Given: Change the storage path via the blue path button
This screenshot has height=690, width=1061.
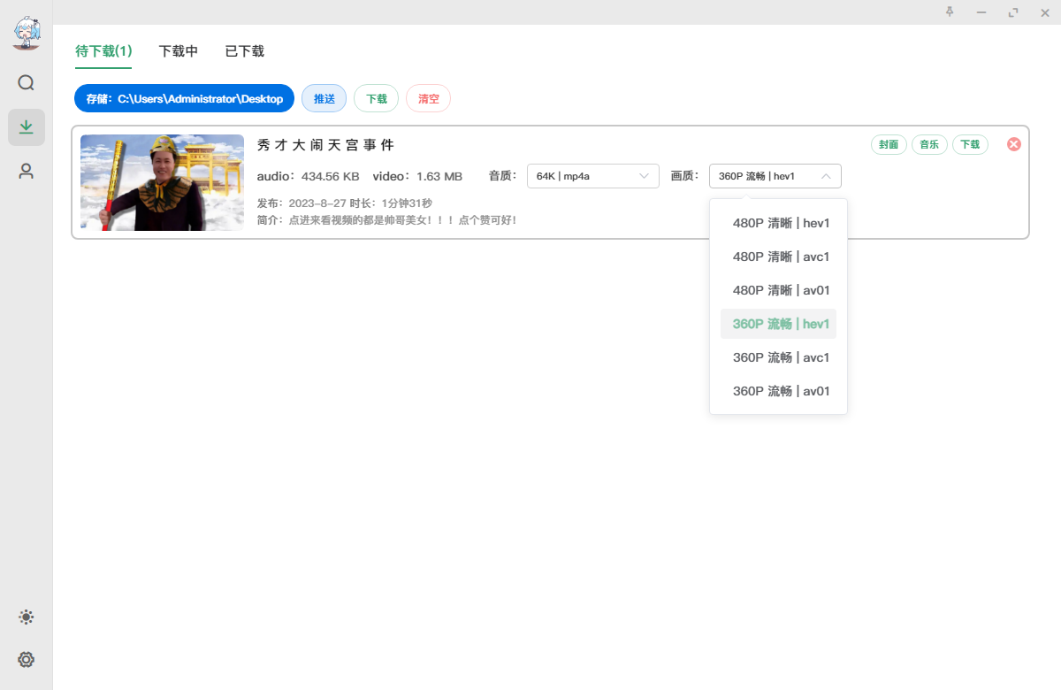Looking at the screenshot, I should coord(184,98).
